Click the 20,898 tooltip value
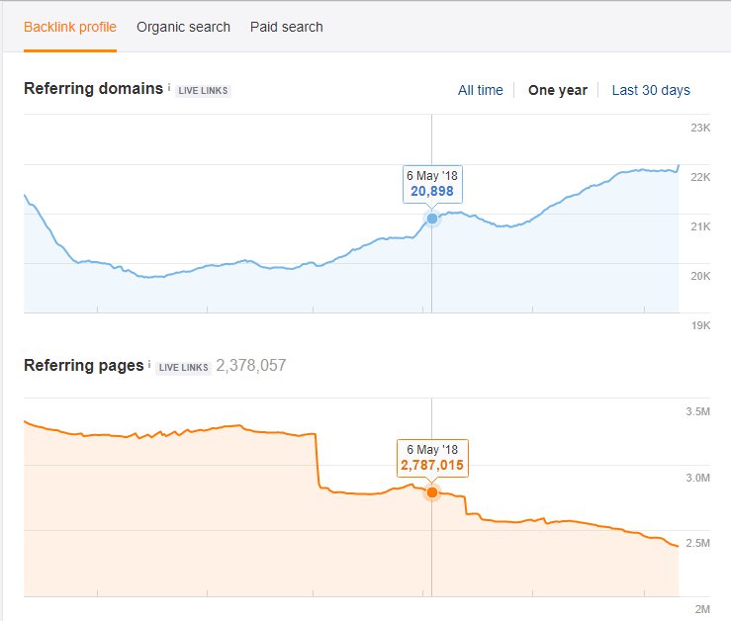Image resolution: width=731 pixels, height=621 pixels. click(432, 191)
